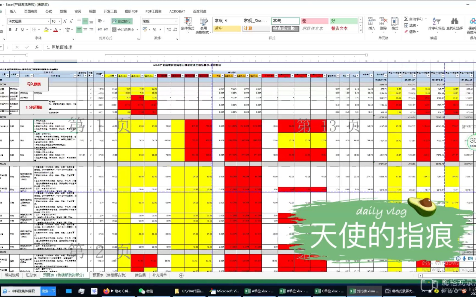
Task: Expand merge and center dropdown arrow
Action: 137,30
